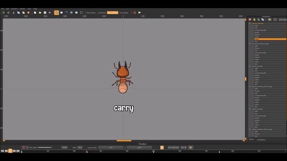Click the Cut scissors icon
Viewport: 287px width, 161px height.
coord(13,13)
